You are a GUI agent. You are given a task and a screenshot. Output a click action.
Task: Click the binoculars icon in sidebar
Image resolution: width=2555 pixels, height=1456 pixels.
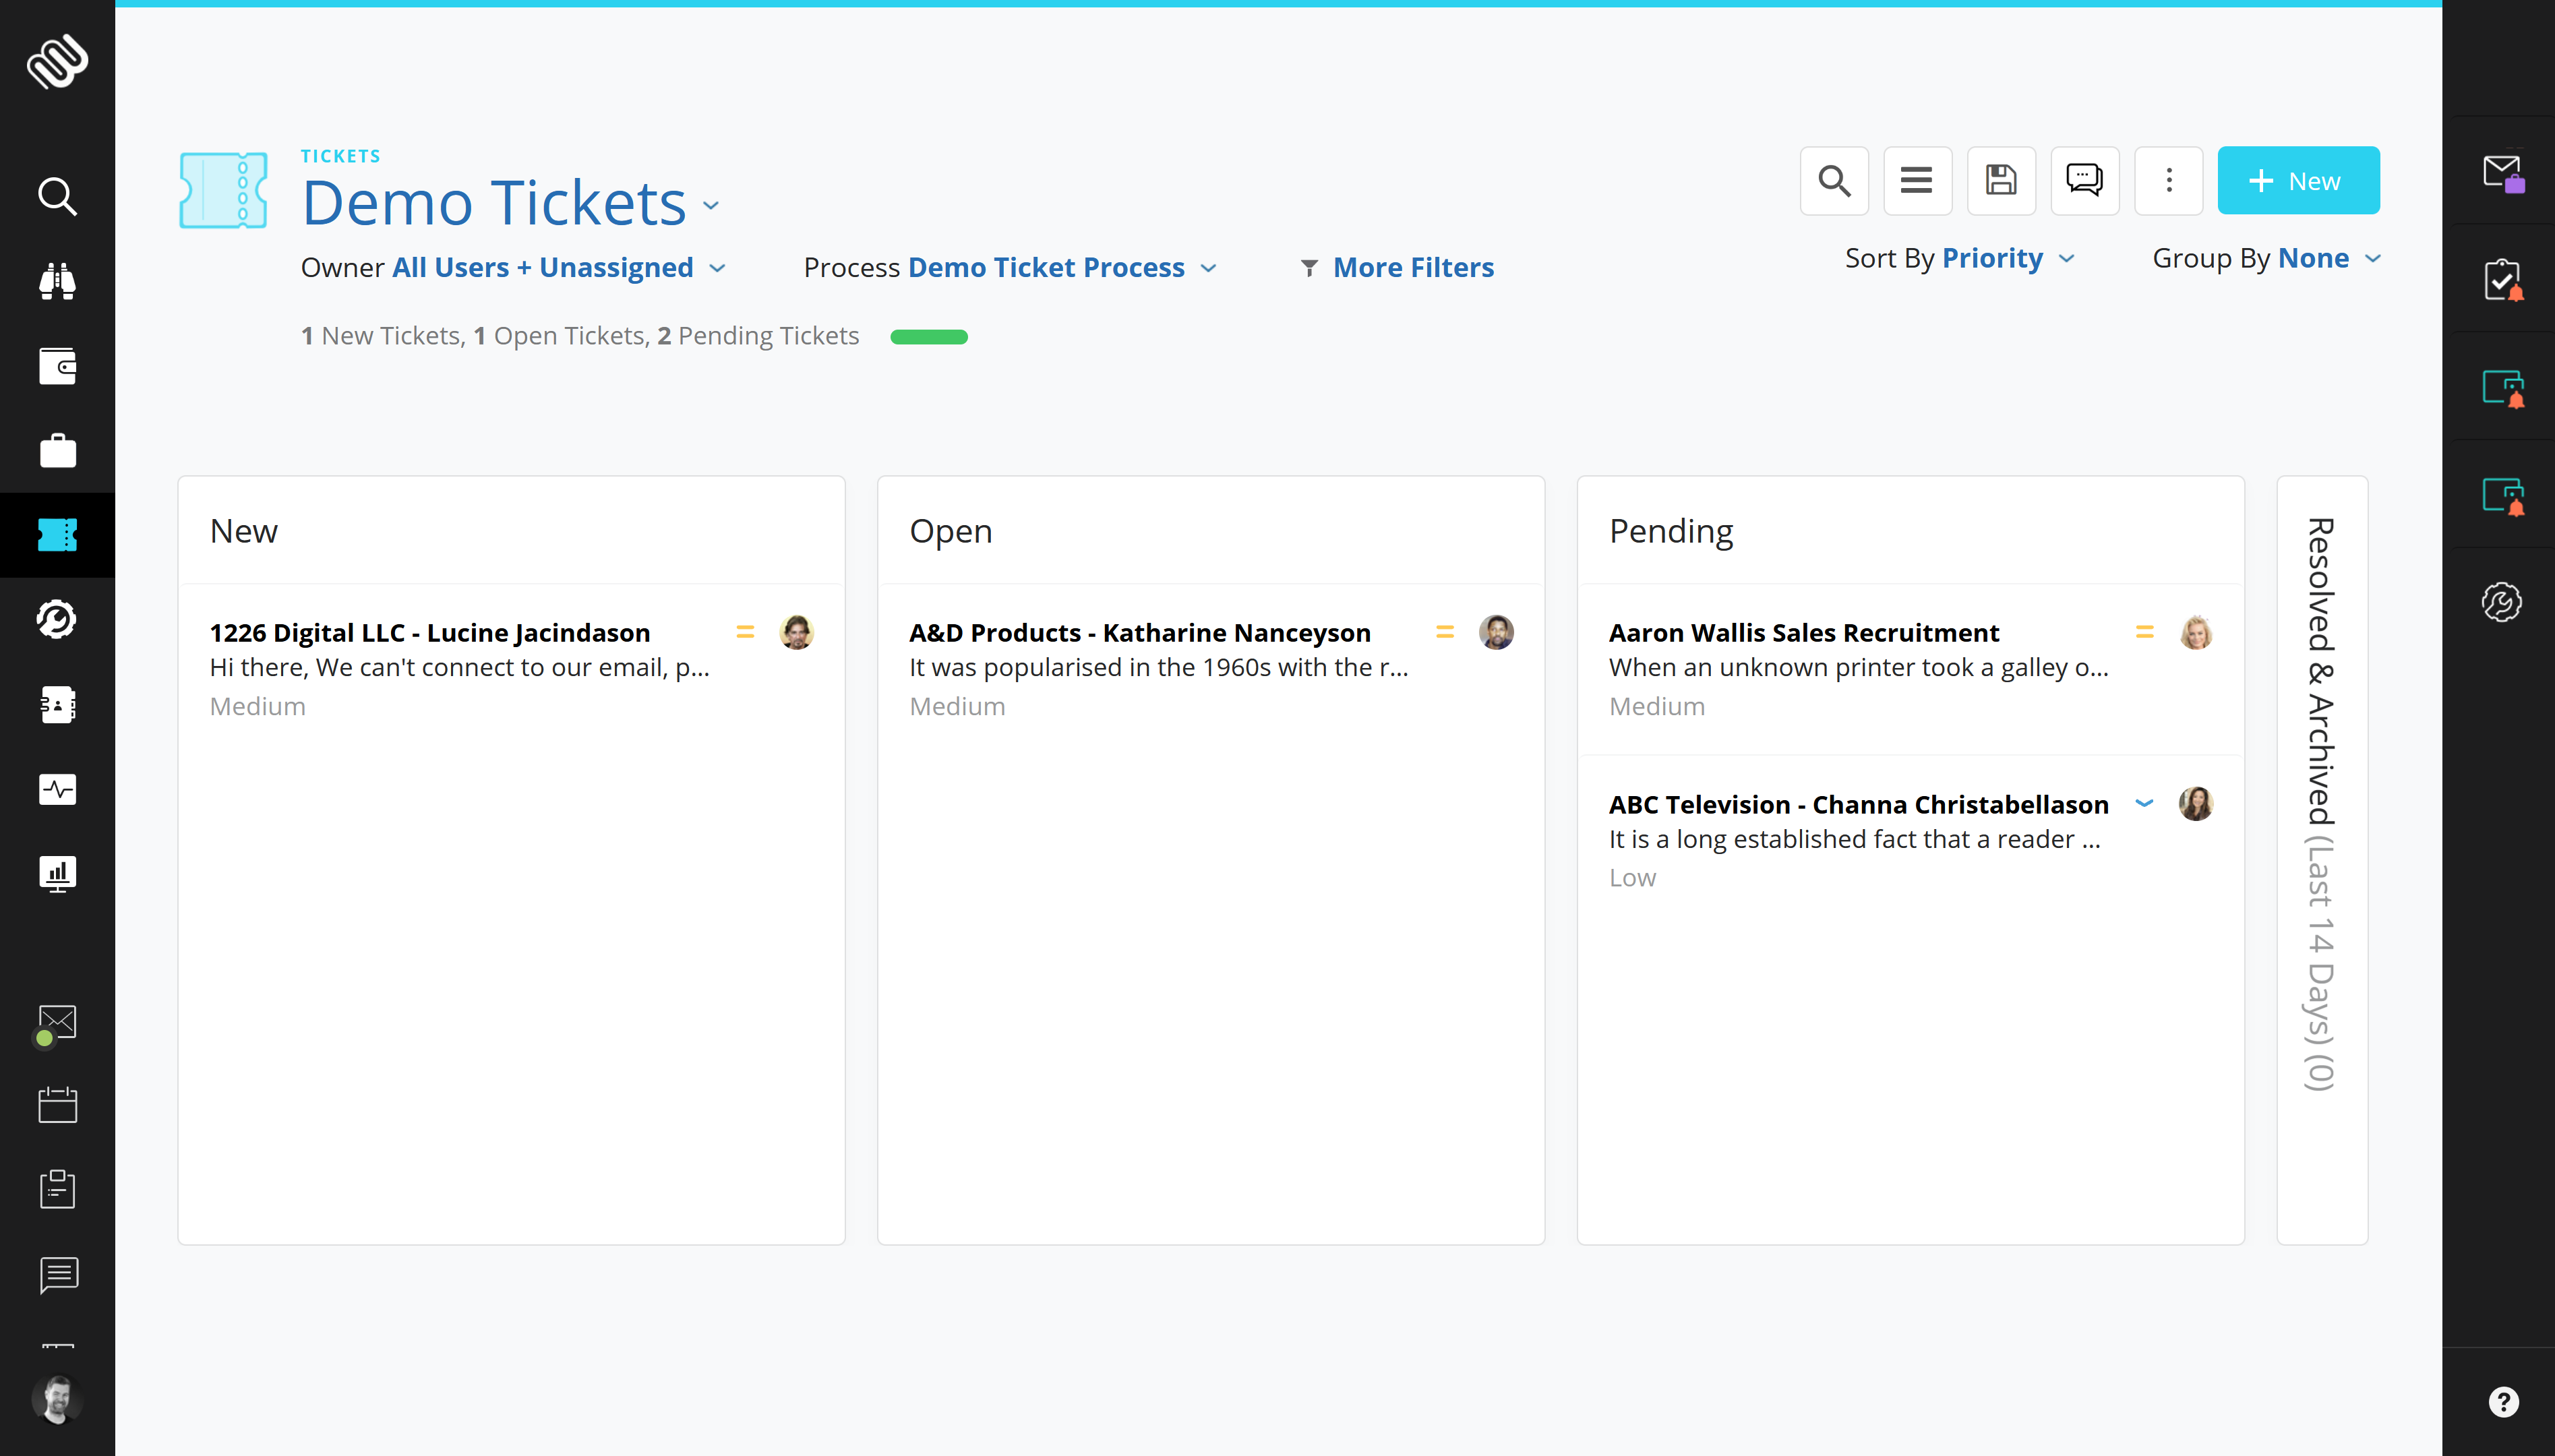(57, 281)
